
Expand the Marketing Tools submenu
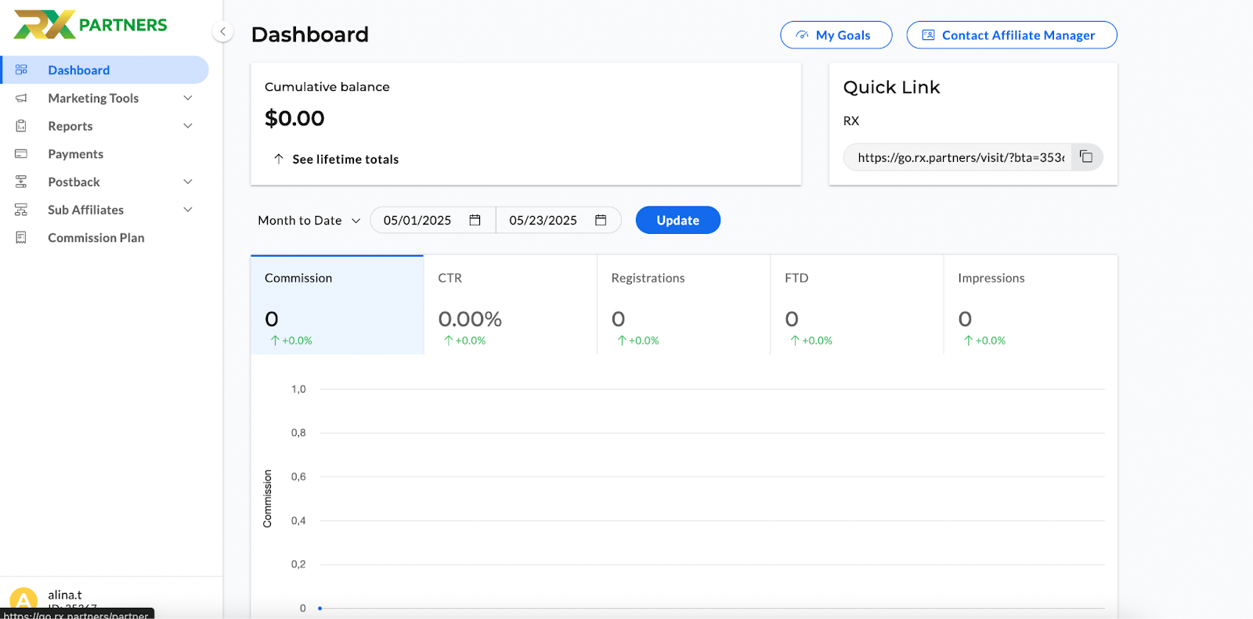click(x=187, y=98)
